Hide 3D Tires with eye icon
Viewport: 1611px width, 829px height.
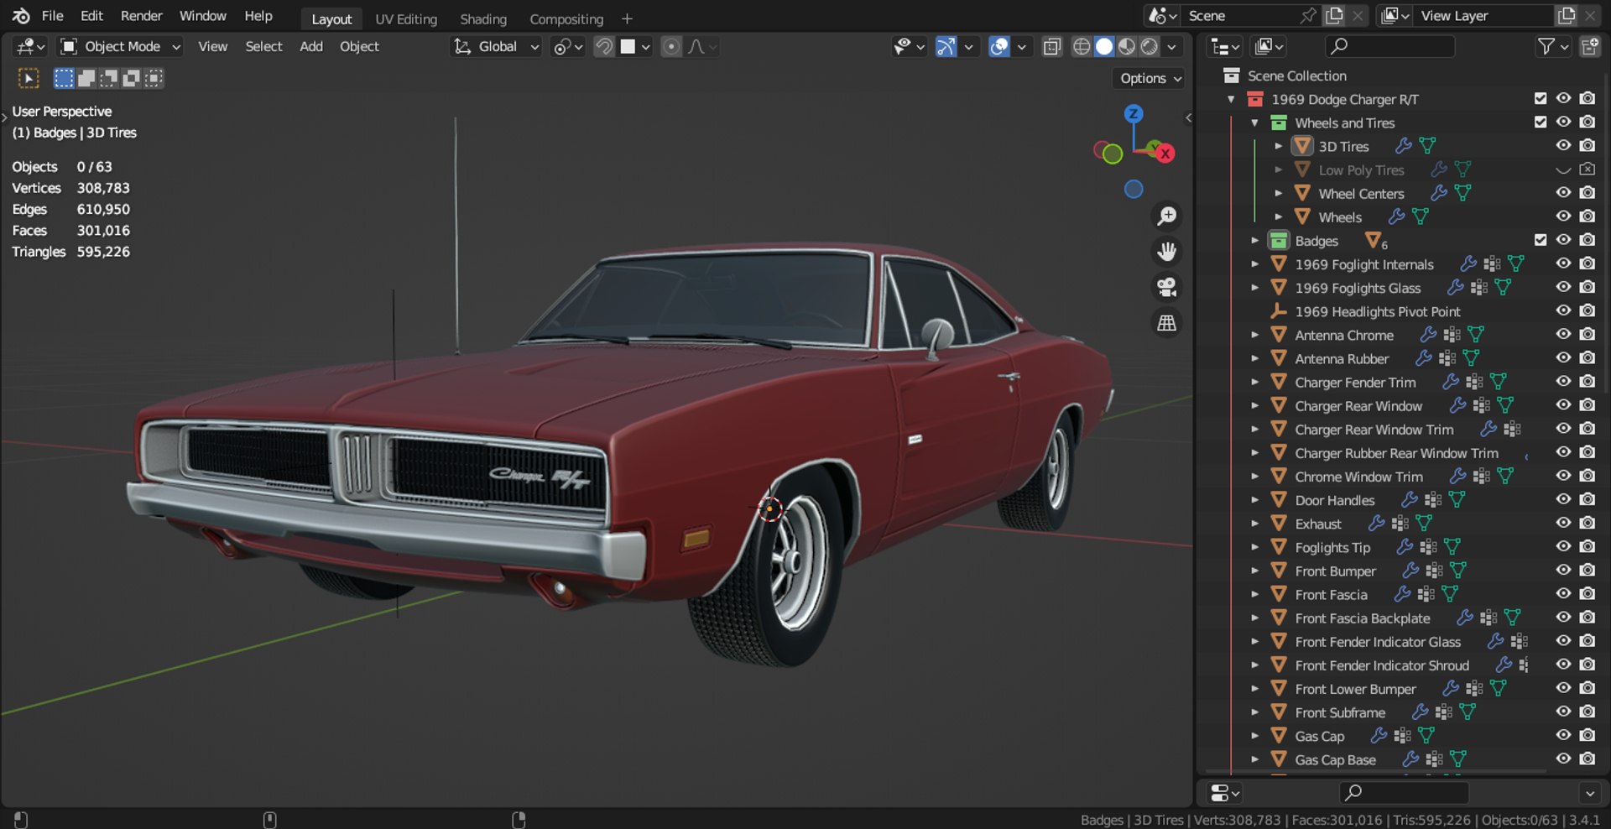(1563, 146)
